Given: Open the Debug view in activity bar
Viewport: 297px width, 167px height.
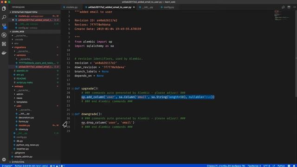Looking at the screenshot, I should [x=4, y=35].
